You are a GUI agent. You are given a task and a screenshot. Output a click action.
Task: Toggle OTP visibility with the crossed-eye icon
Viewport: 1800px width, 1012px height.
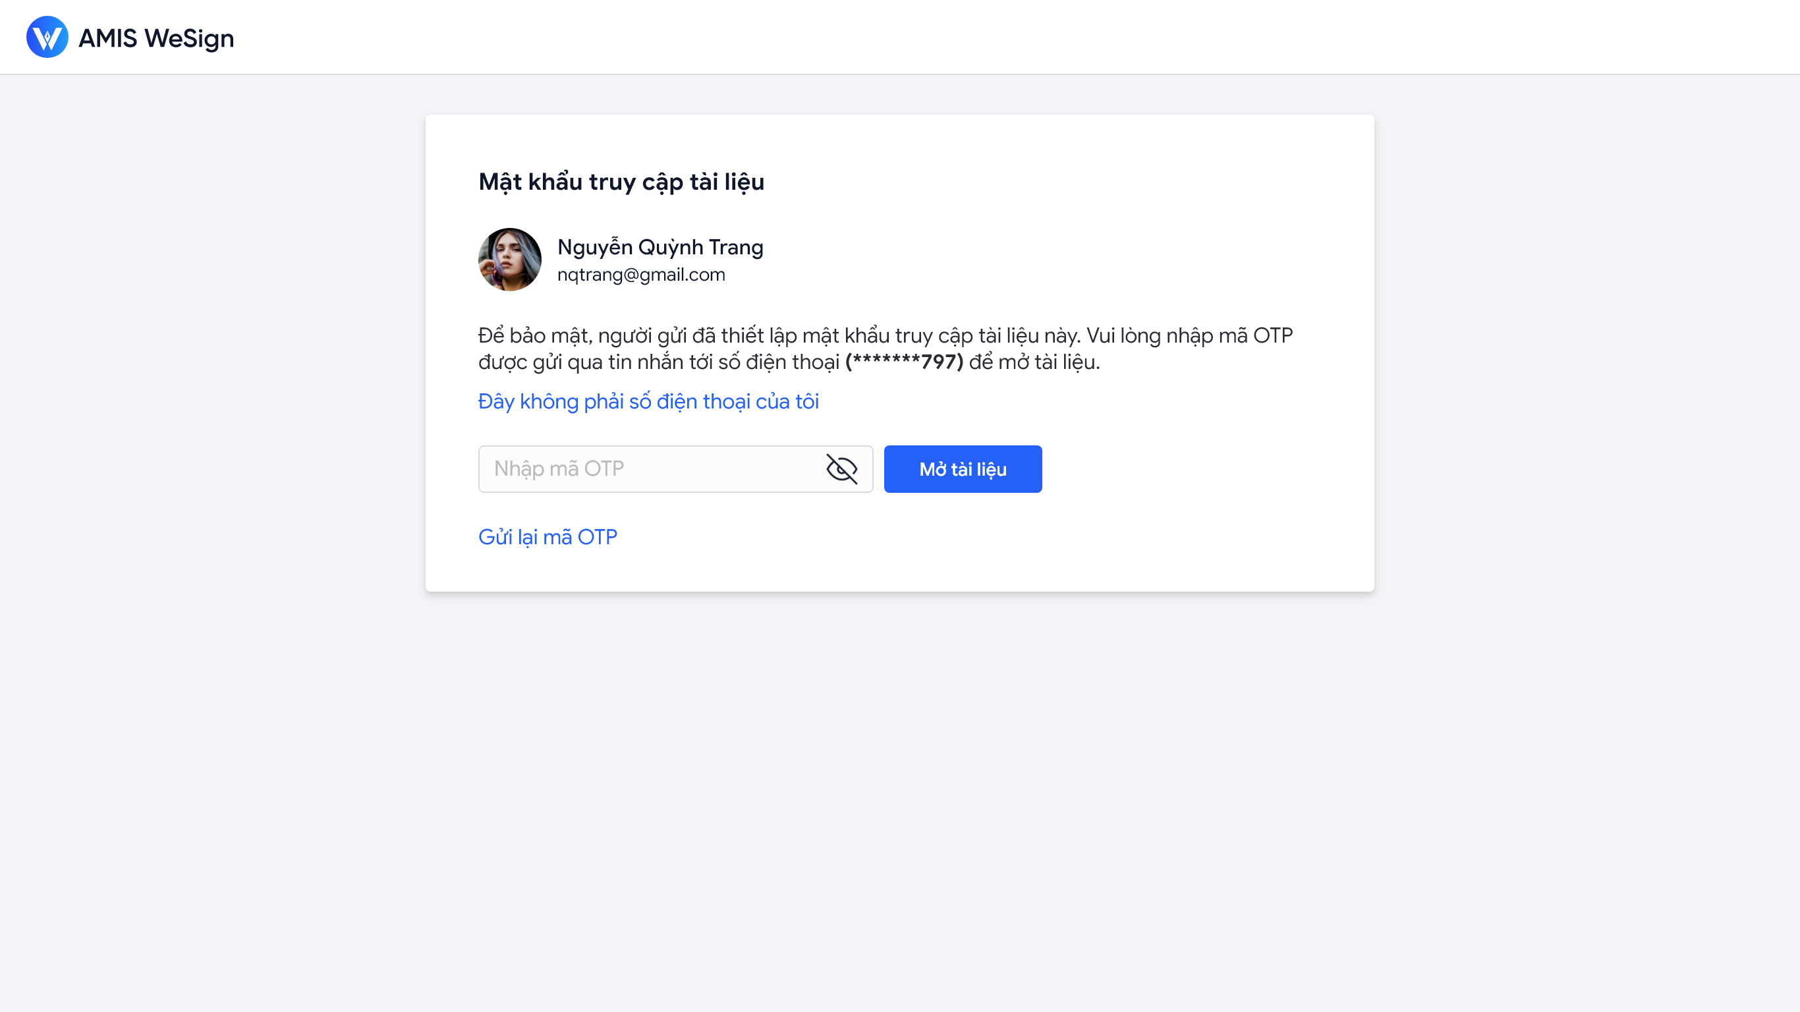(x=841, y=469)
